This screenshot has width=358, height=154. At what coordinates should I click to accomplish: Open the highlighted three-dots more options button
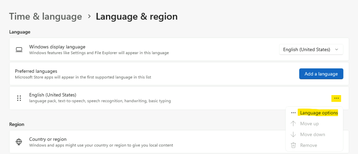[x=336, y=98]
